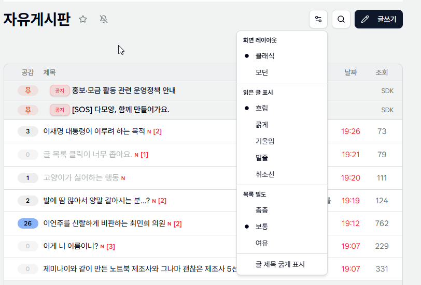Screen dimensions: 421x285
Task: Click the 제목 column header
Action: [x=49, y=72]
